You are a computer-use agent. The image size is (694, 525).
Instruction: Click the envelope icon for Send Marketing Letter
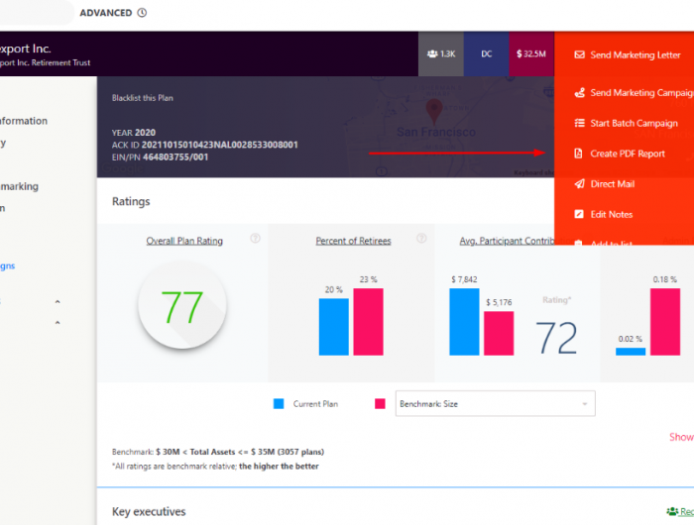click(x=580, y=55)
